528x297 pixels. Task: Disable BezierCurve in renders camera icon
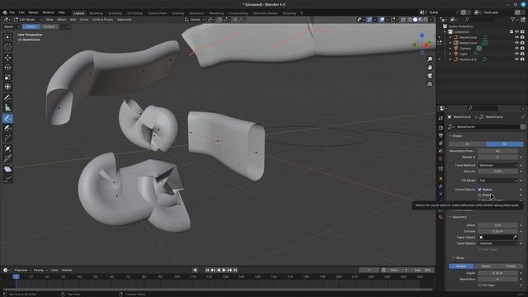(x=522, y=43)
